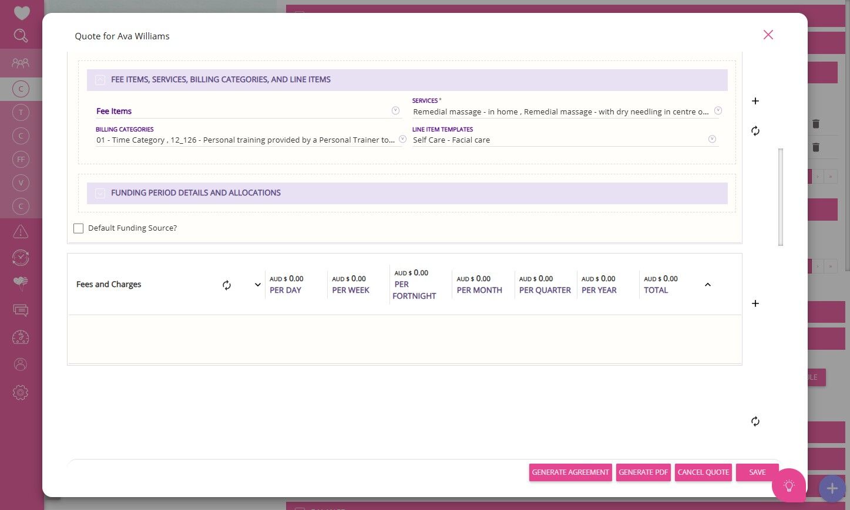Screen dimensions: 850x510
Task: Toggle the Default Funding Source checkbox
Action: tap(78, 228)
